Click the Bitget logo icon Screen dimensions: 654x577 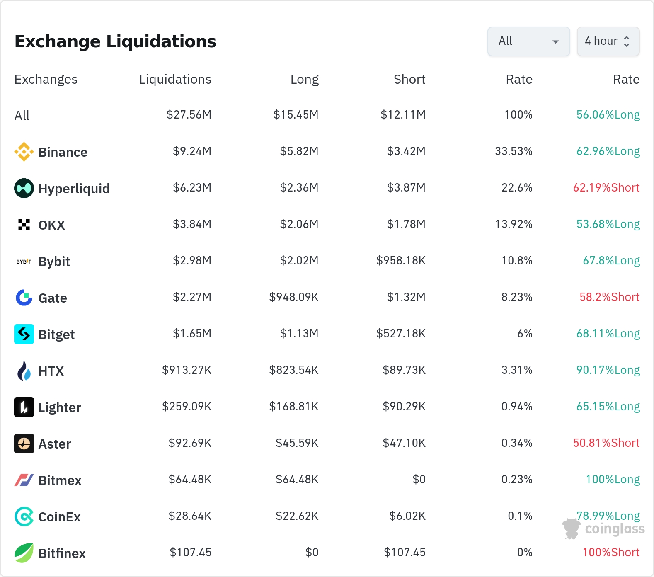24,334
